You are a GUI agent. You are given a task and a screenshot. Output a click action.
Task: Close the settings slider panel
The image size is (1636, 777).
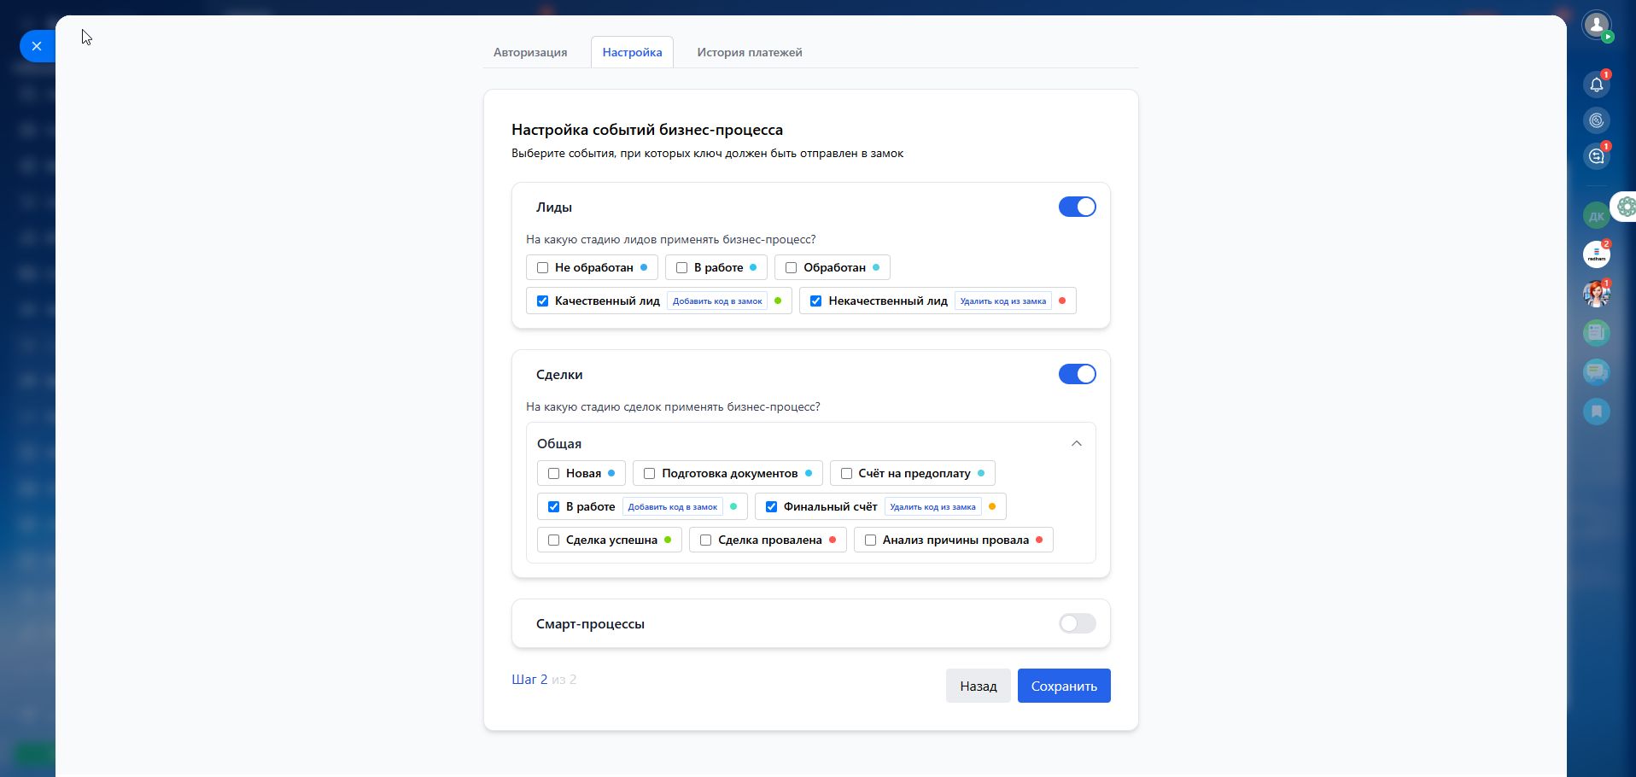coord(37,46)
